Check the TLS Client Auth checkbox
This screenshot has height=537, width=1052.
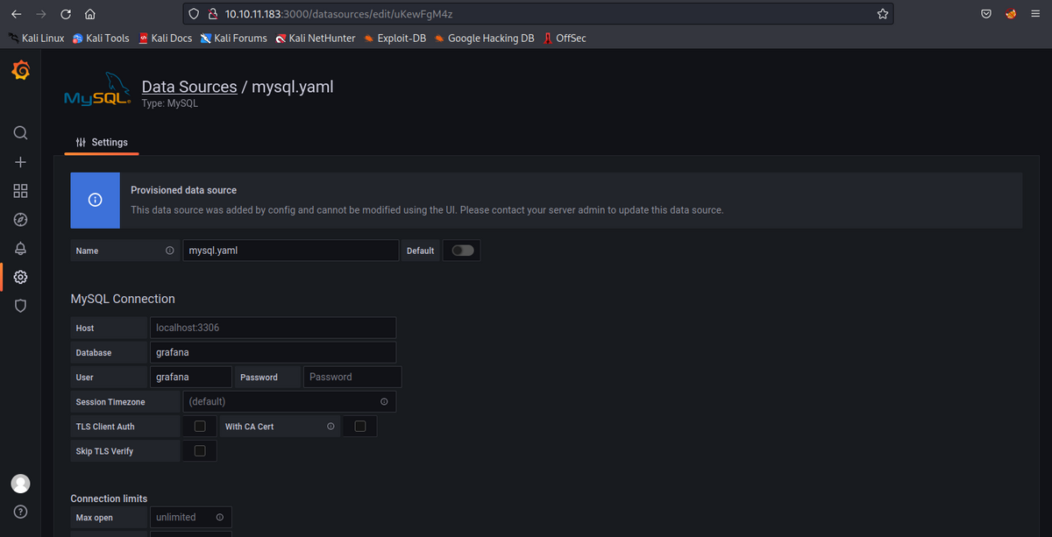click(x=200, y=427)
